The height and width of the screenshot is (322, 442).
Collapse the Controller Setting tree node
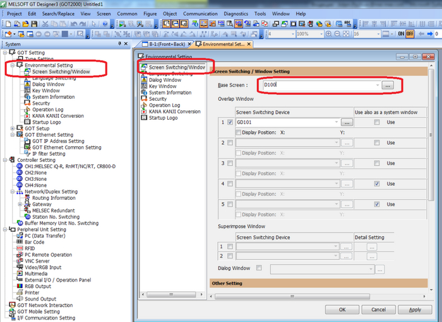pyautogui.click(x=4, y=160)
